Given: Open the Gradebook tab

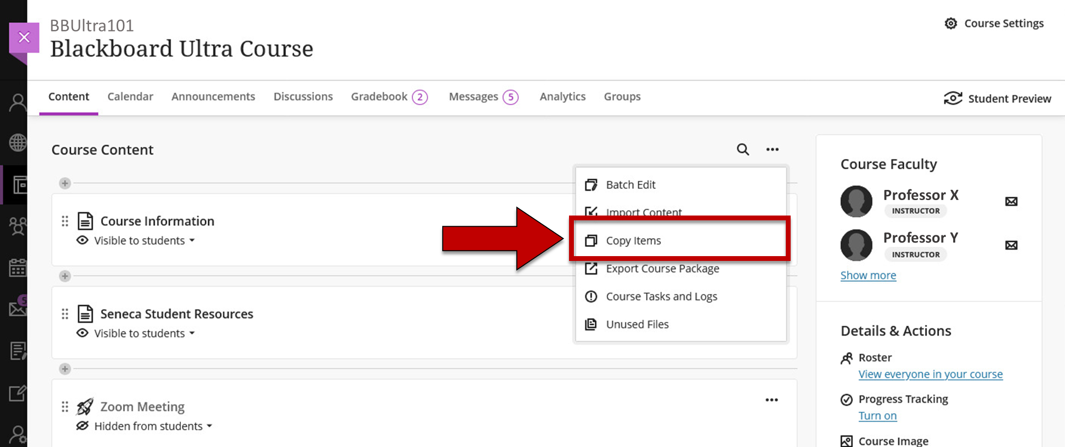Looking at the screenshot, I should click(x=389, y=97).
